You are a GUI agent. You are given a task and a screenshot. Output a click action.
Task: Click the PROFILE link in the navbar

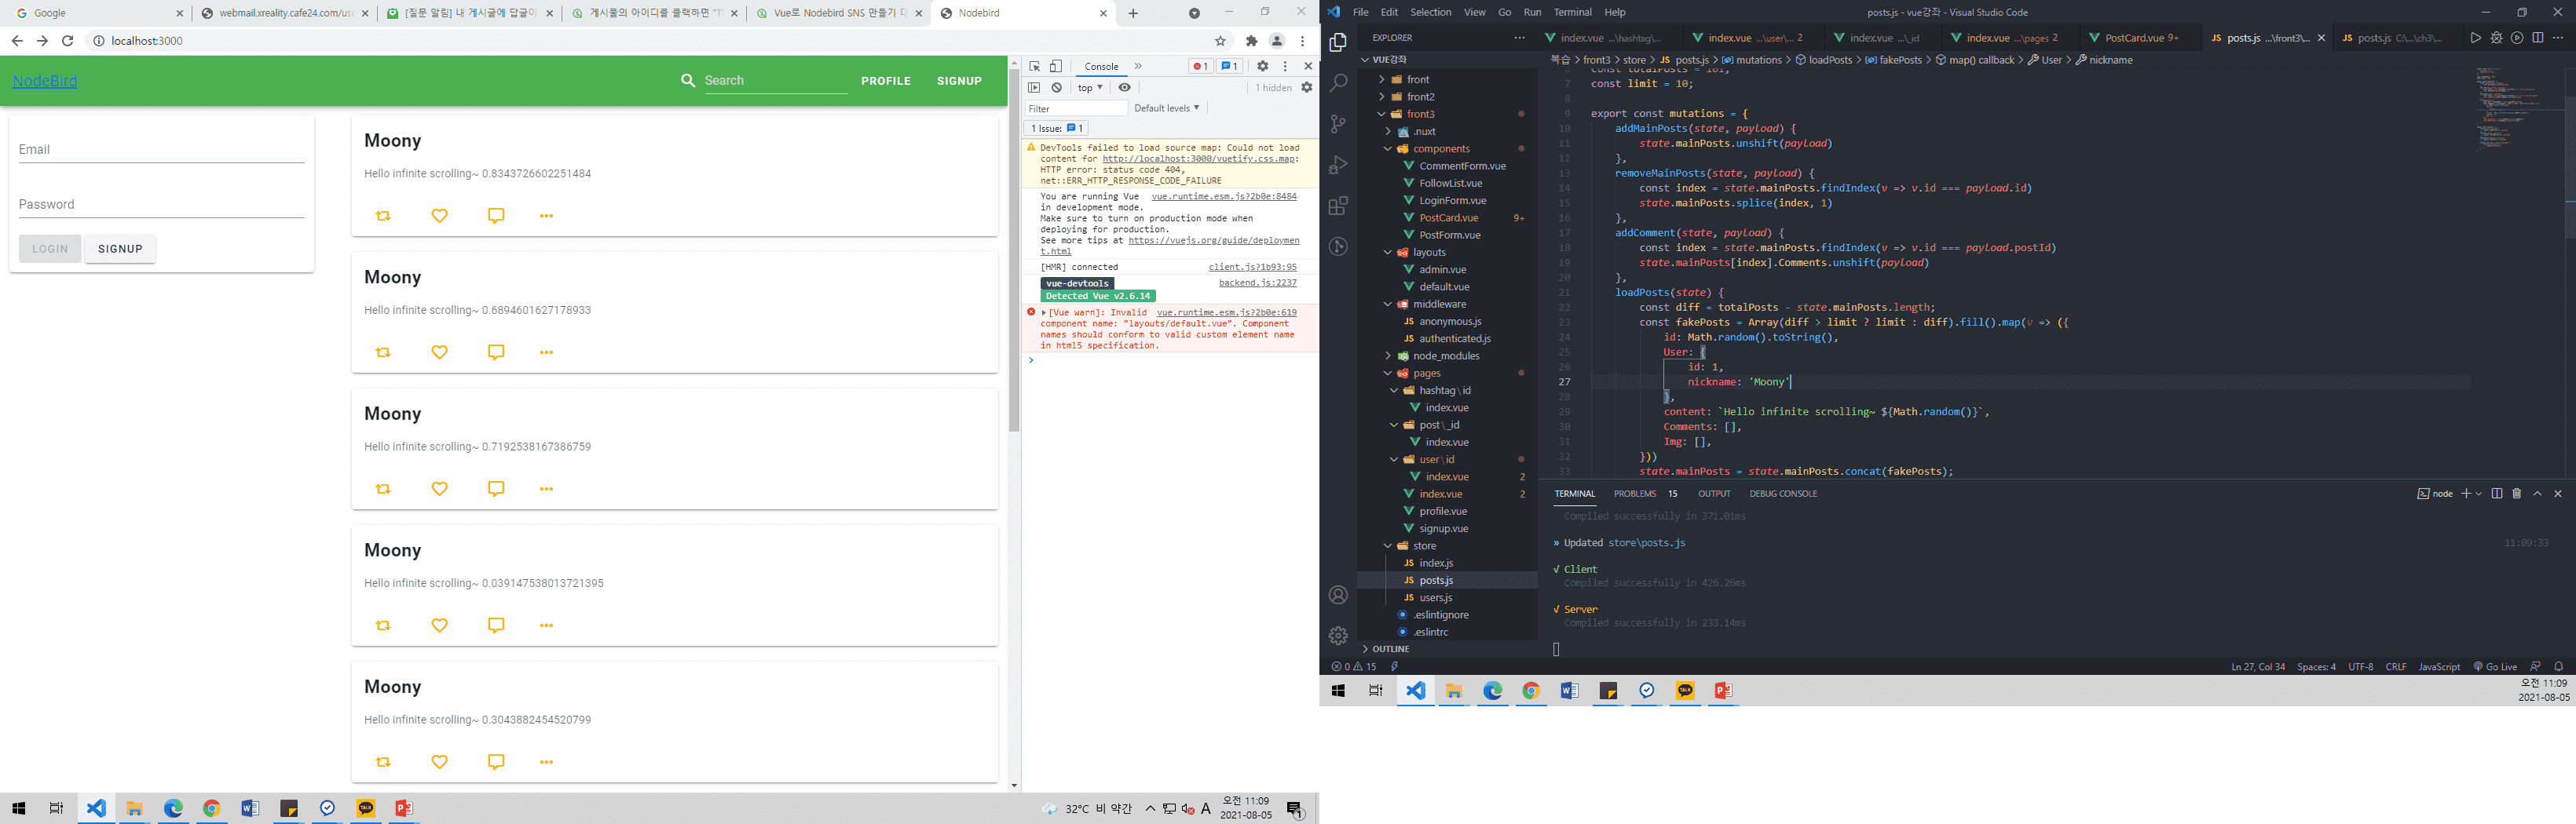click(885, 81)
